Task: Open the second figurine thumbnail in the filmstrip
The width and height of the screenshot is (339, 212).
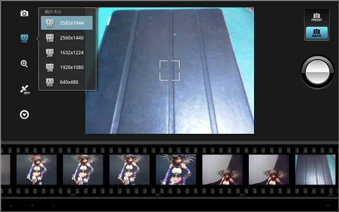Action: 83,169
